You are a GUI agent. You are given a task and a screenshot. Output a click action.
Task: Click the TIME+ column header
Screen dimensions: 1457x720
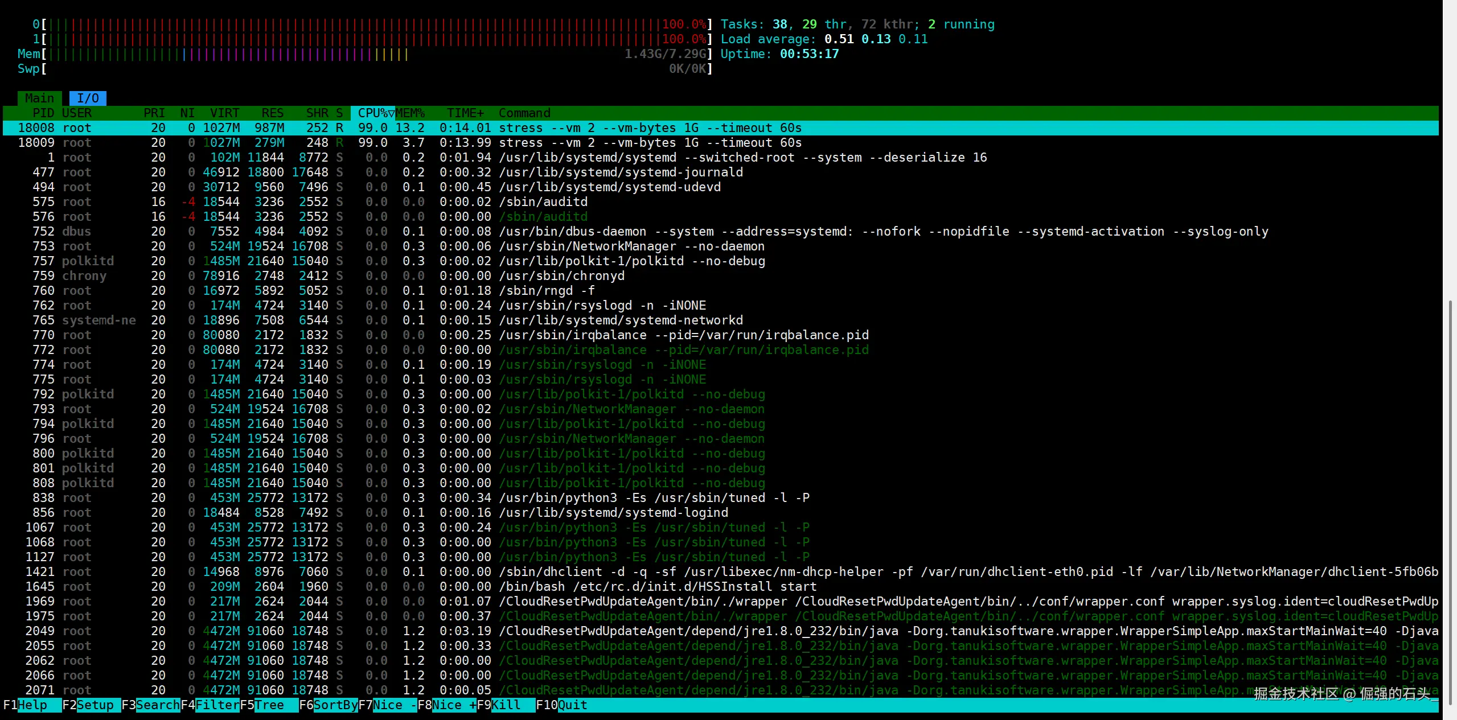tap(465, 113)
